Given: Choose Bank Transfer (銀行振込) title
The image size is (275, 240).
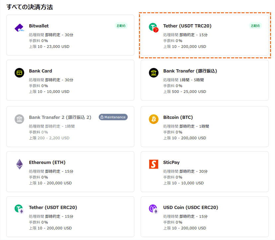Looking at the screenshot, I should click(x=190, y=71).
